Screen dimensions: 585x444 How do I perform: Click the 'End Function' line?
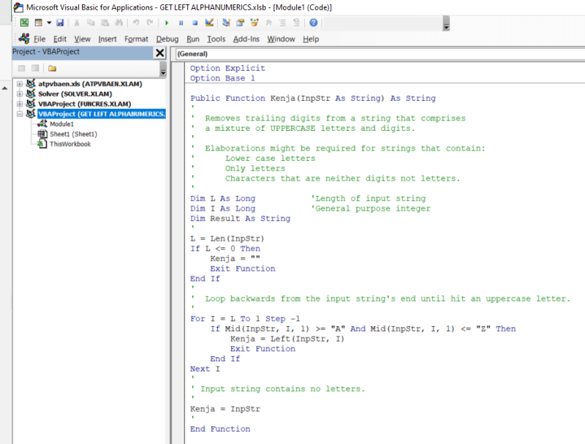pos(220,429)
